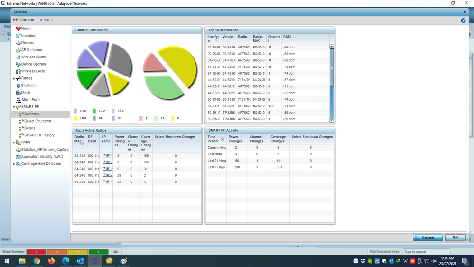Click the Refresh button

point(427,238)
